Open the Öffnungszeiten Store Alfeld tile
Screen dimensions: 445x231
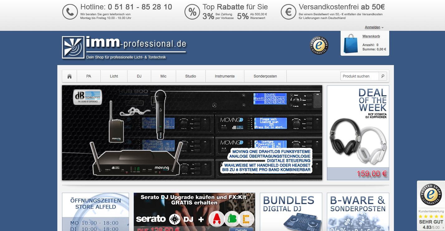[x=95, y=212]
